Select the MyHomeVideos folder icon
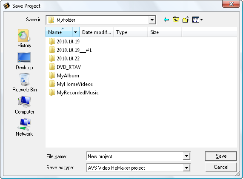 (x=52, y=84)
